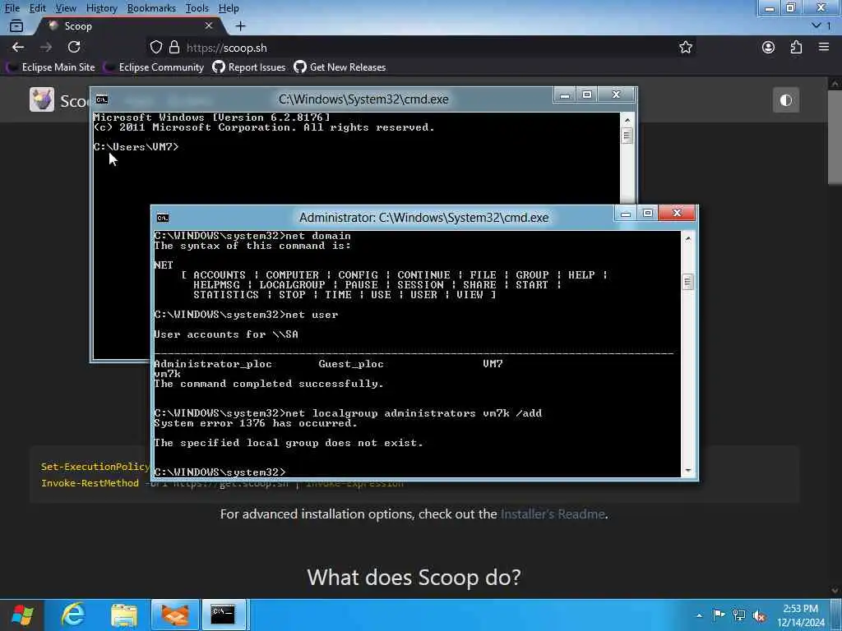Click the tracking protection shield icon

tap(155, 47)
